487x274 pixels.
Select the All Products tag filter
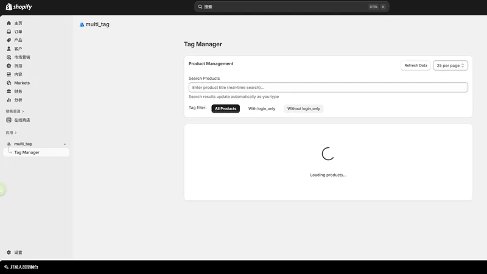click(x=225, y=109)
